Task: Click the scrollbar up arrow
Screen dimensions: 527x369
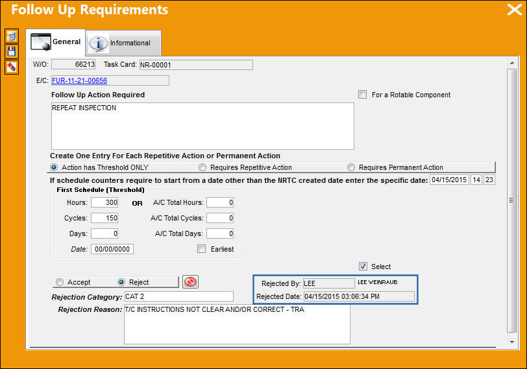Action: pyautogui.click(x=512, y=63)
